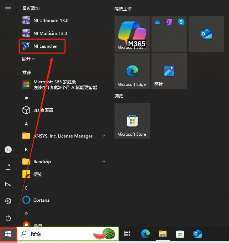
Task: Open the 3D 查看器 app
Action: pyautogui.click(x=38, y=110)
